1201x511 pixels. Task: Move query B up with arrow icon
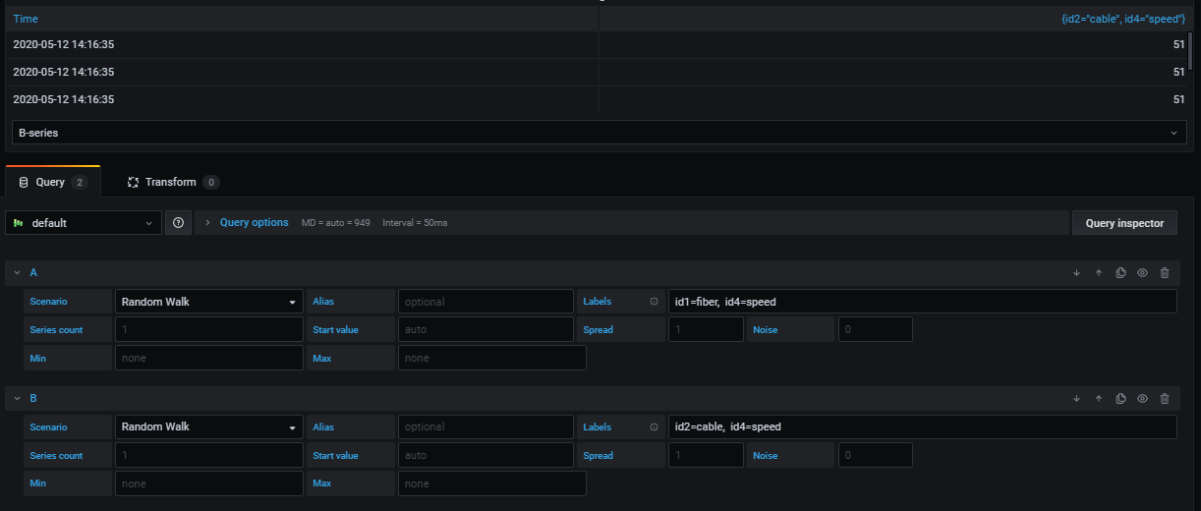point(1099,398)
